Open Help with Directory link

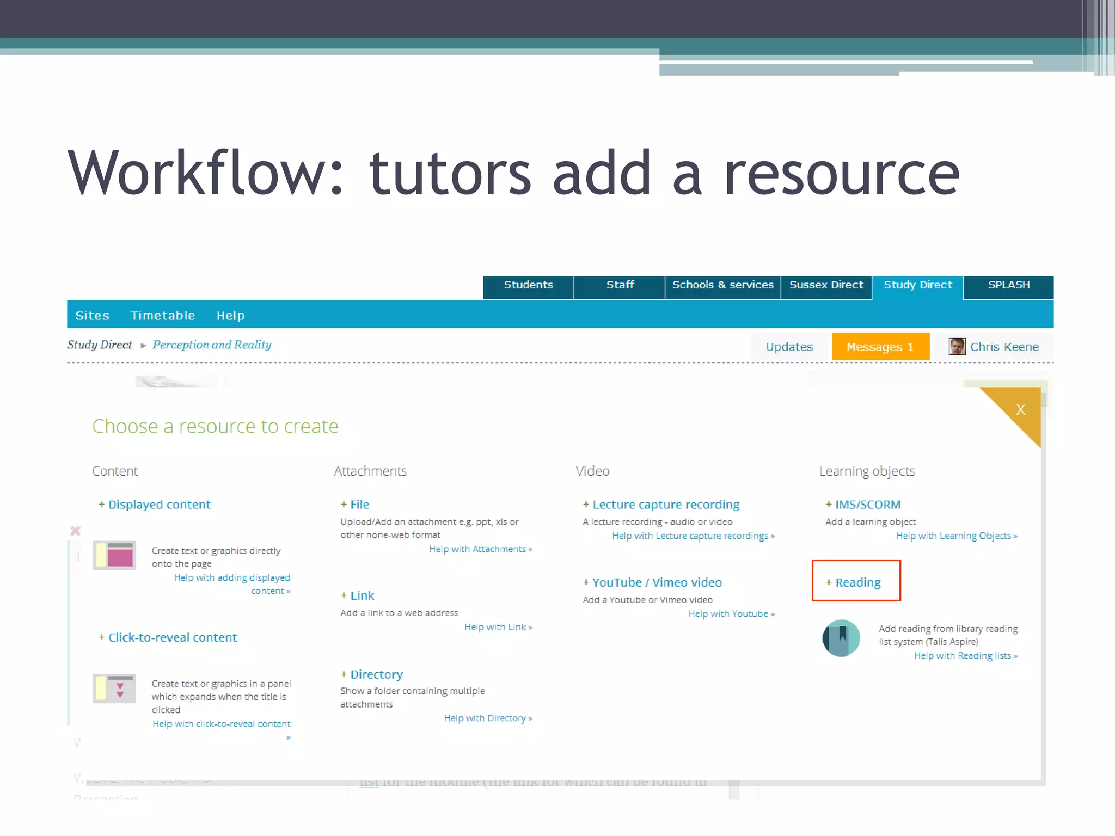488,718
